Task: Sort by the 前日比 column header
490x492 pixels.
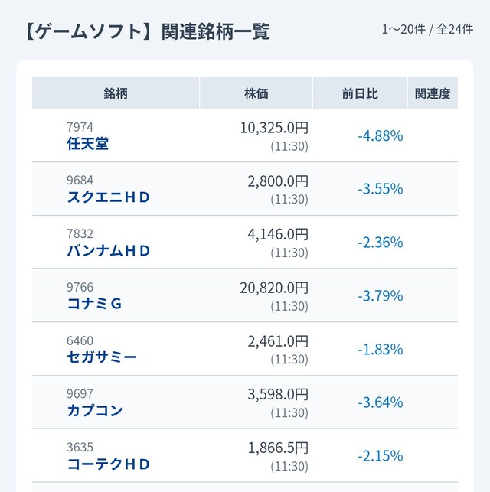Action: pos(360,93)
